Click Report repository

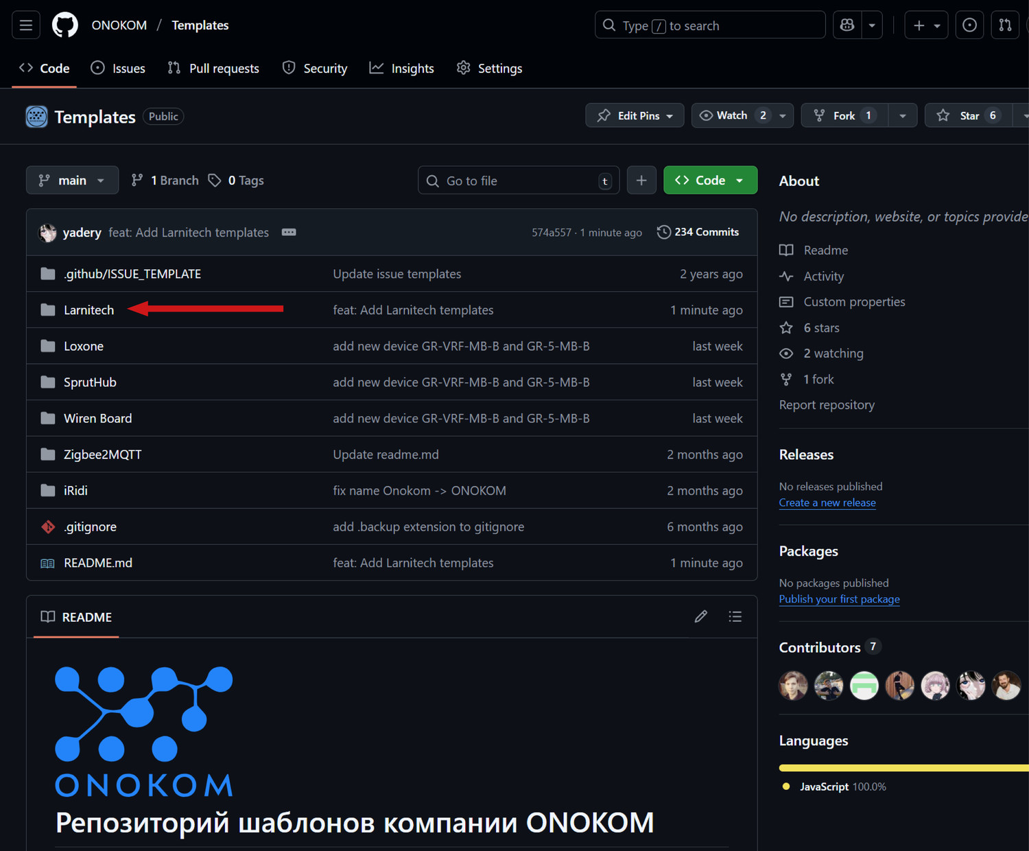[x=826, y=405]
